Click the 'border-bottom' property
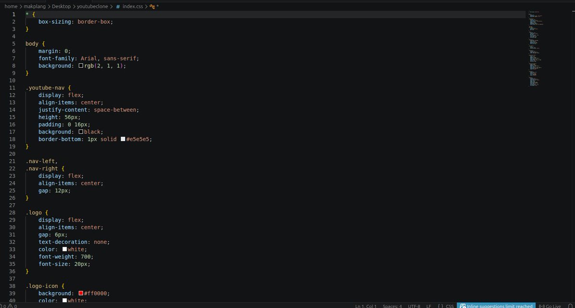The height and width of the screenshot is (308, 575). click(59, 139)
